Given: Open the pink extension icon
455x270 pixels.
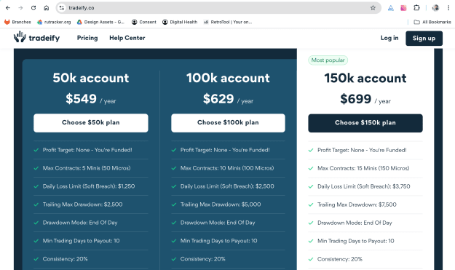Looking at the screenshot, I should pyautogui.click(x=403, y=8).
